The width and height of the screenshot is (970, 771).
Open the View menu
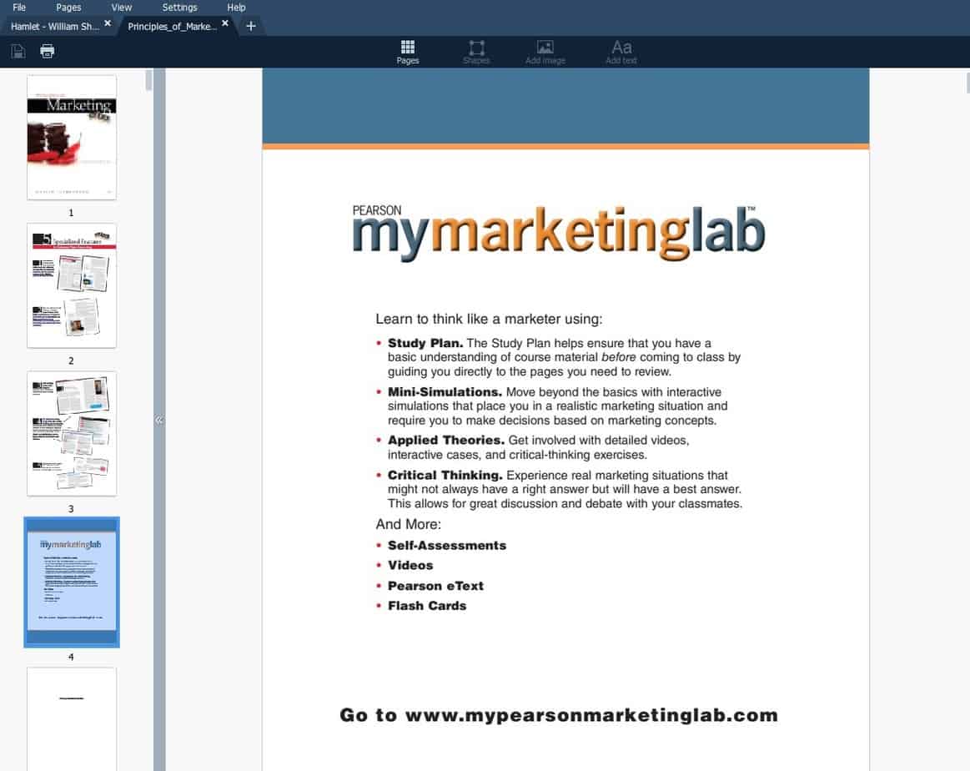tap(121, 7)
